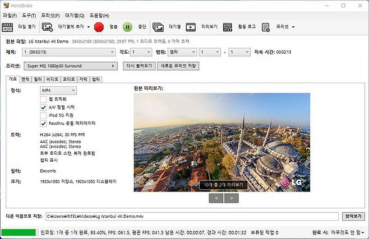Click the Preview film-frame icon
The image size is (369, 239).
click(x=191, y=27)
